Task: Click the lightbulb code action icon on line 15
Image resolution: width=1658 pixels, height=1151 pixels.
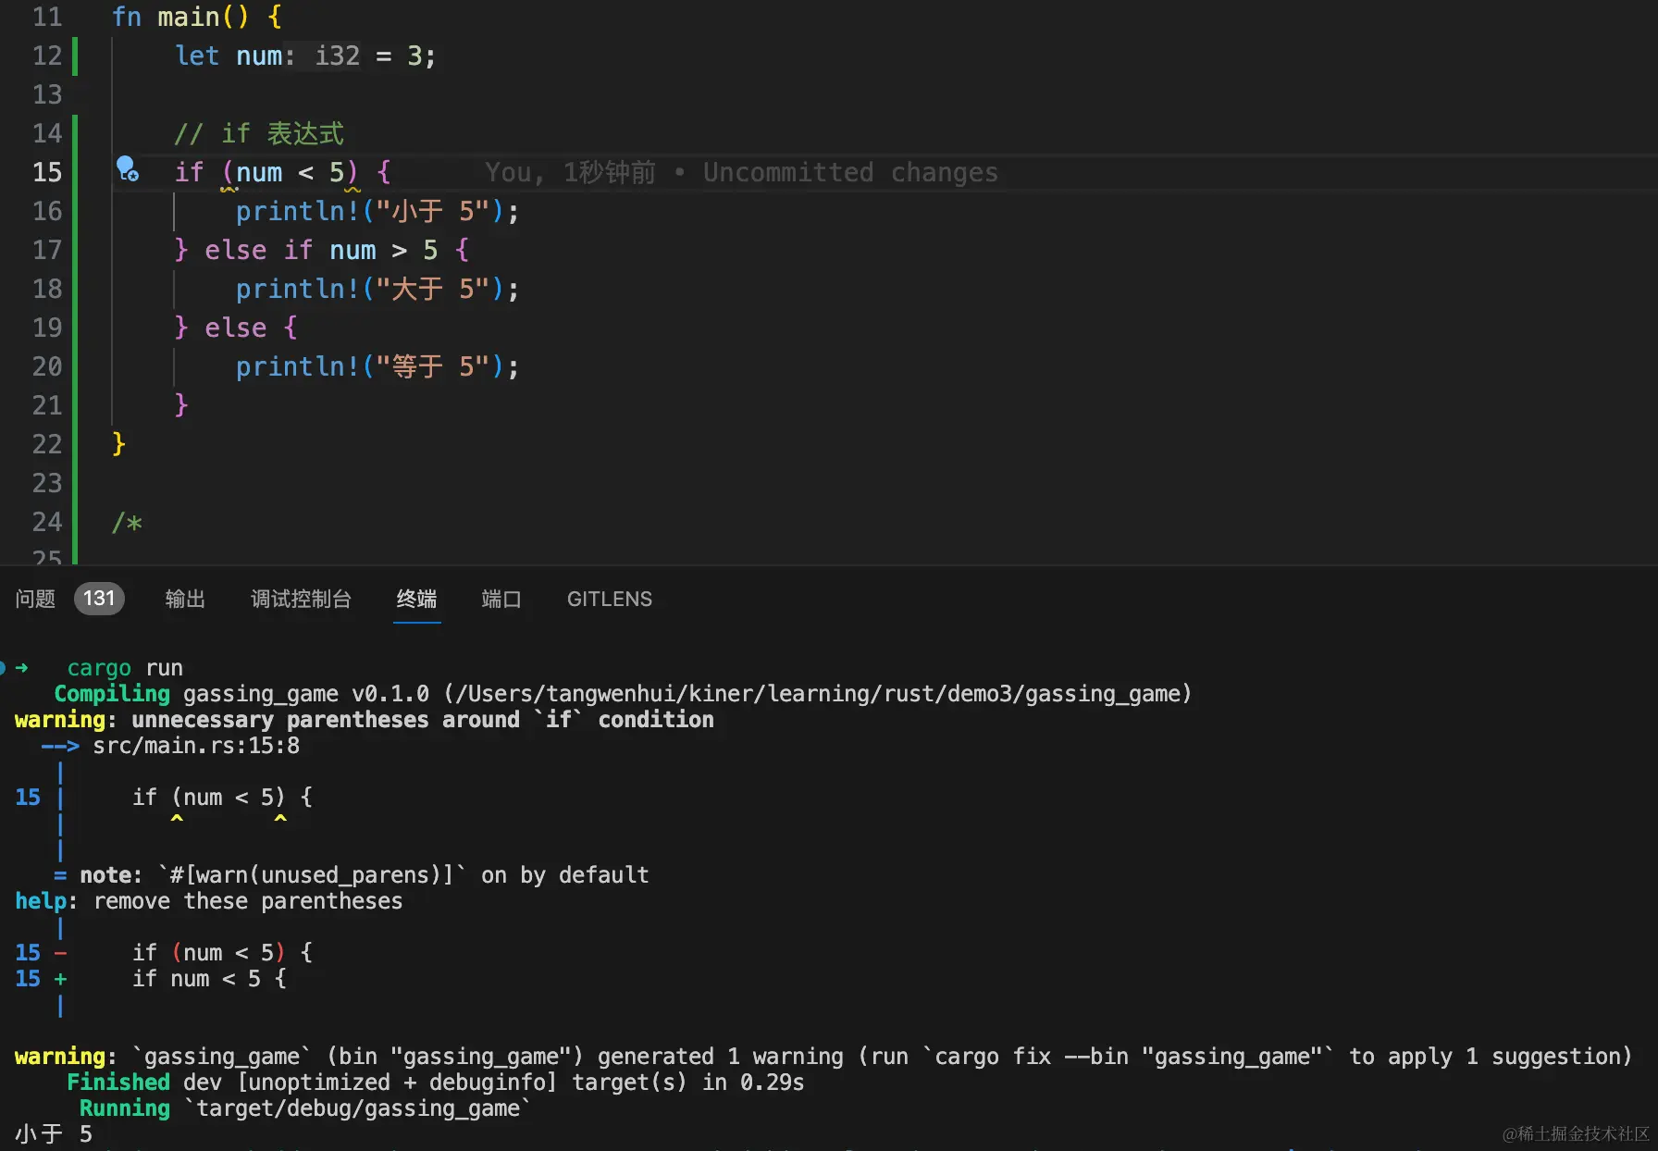Action: tap(128, 169)
